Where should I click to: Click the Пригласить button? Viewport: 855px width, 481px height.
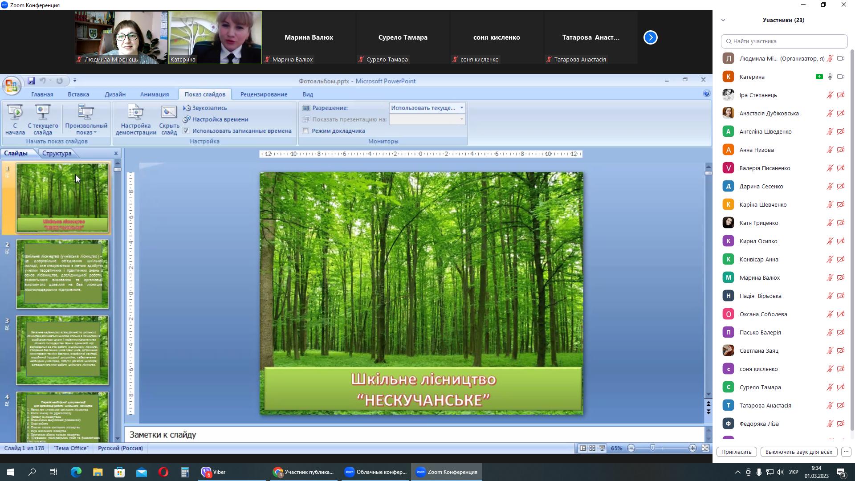(736, 452)
